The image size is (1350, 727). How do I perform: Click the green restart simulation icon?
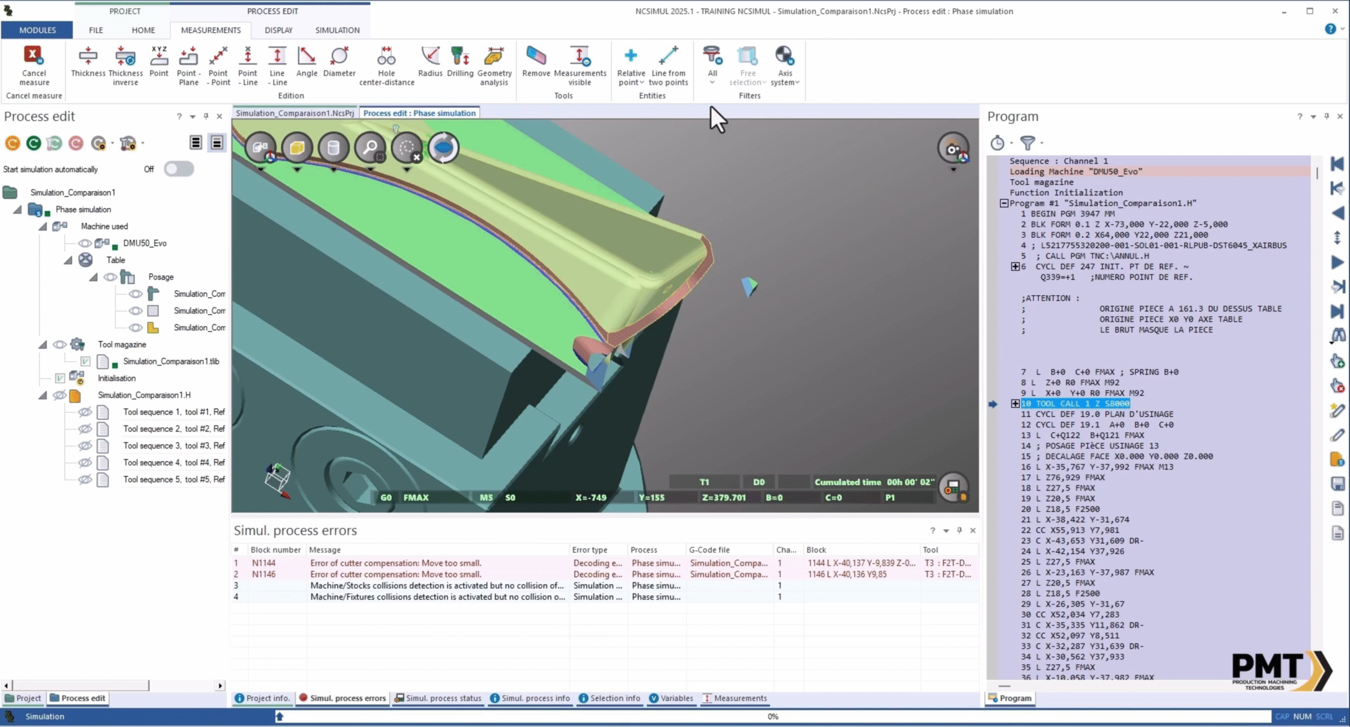click(34, 143)
